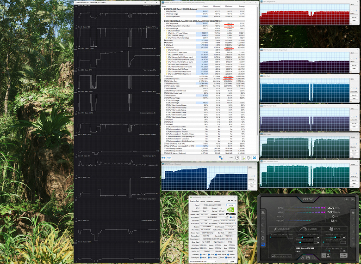Screen dimensions: 361x264
Task: Open MSI Afterburner settings gear icon
Action: click(x=263, y=238)
